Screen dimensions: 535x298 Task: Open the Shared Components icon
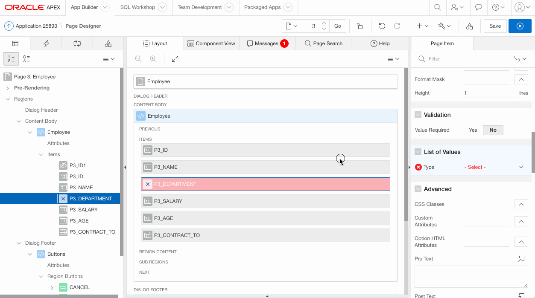(x=469, y=26)
